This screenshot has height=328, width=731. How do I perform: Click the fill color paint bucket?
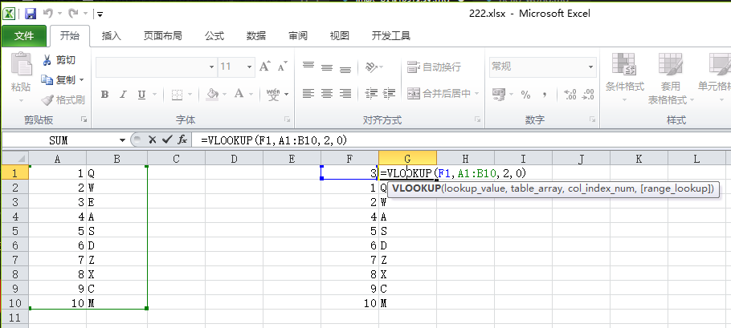click(212, 94)
